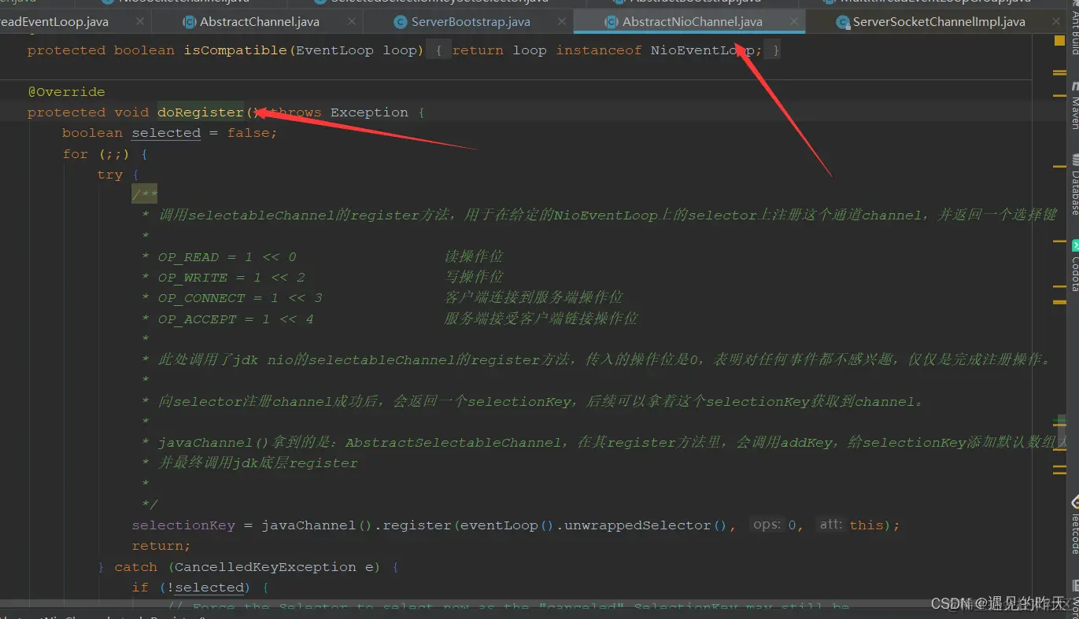Open the Ant Build tool window
Image resolution: width=1079 pixels, height=619 pixels.
click(x=1073, y=28)
